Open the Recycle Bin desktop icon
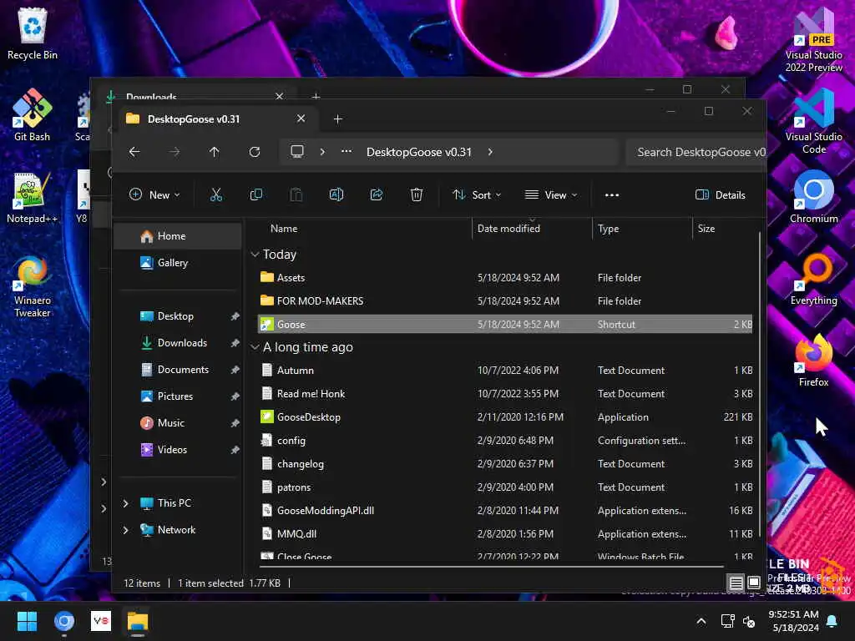The image size is (855, 641). point(33,33)
